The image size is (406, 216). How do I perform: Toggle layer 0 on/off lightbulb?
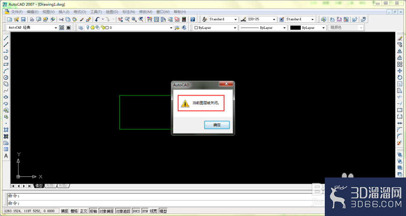88,28
